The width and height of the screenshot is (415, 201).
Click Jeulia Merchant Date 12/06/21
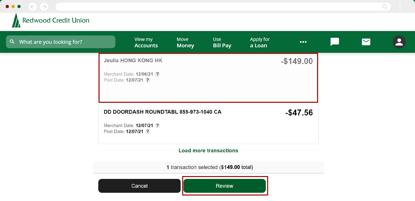tap(128, 74)
